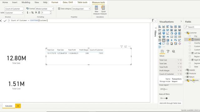This screenshot has width=200, height=112.
Task: Collapse the Customer table tree
Action: 185,33
